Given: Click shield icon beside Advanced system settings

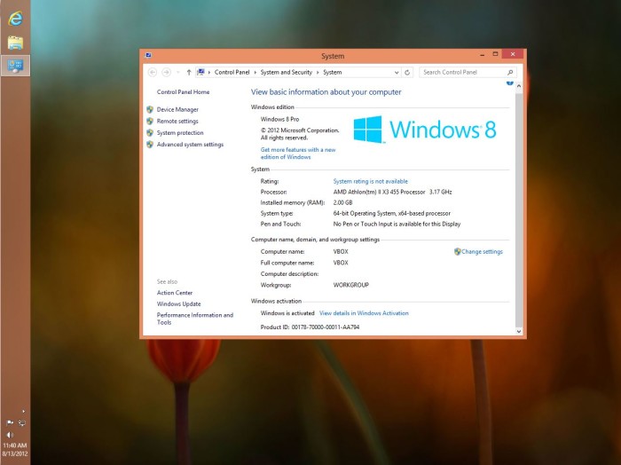Looking at the screenshot, I should 150,145.
